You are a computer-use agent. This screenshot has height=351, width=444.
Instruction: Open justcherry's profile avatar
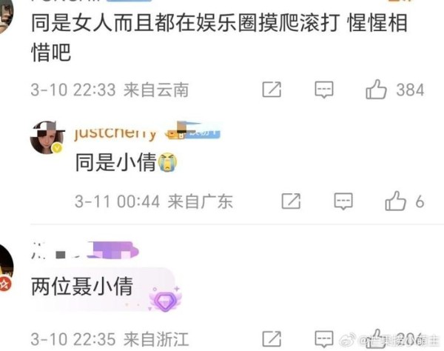pos(47,138)
